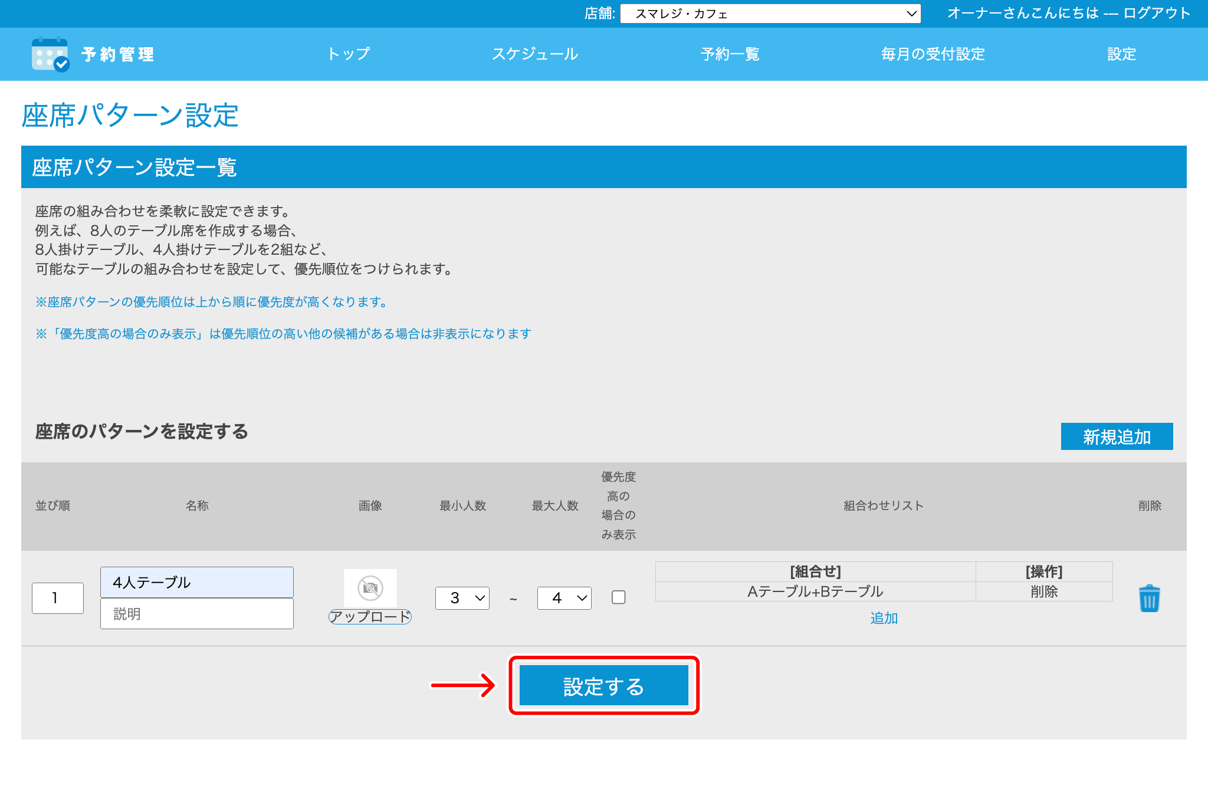Screen dimensions: 1208x789
Task: Go to トップ menu item
Action: click(x=349, y=54)
